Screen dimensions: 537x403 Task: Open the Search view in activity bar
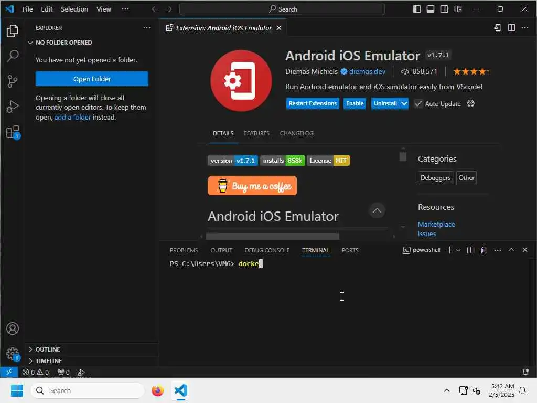coord(13,56)
